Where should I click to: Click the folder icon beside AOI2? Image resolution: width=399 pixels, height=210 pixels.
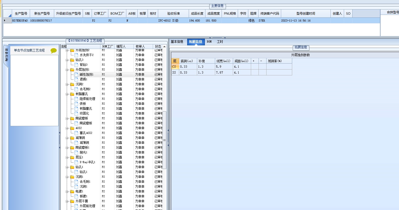pos(72,128)
